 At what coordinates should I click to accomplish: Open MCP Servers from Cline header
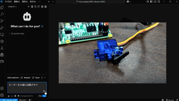(32, 7)
